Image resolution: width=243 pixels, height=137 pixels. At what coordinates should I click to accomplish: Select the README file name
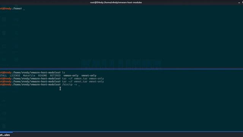[x=43, y=76]
